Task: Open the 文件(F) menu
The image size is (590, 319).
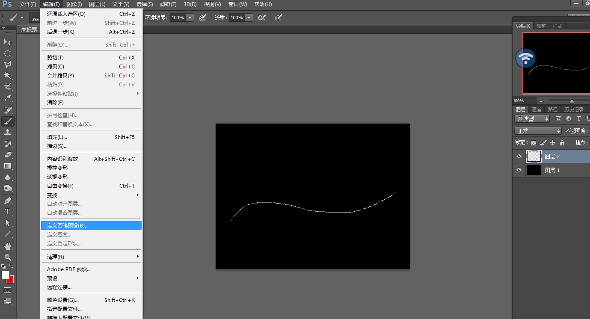Action: (28, 4)
